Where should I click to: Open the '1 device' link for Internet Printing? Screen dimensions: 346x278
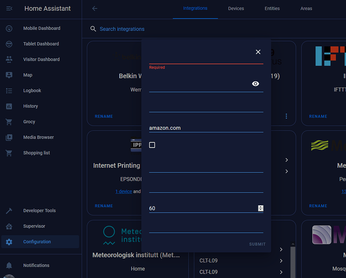pos(124,191)
